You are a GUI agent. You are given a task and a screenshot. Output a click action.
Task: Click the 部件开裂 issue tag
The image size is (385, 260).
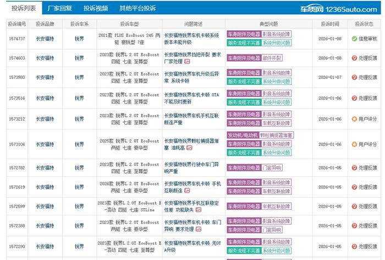pos(272,58)
